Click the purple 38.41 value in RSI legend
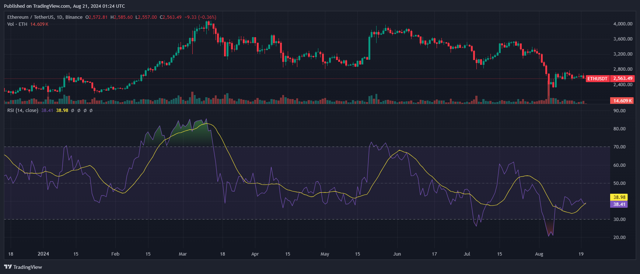This screenshot has width=640, height=274. click(x=47, y=110)
